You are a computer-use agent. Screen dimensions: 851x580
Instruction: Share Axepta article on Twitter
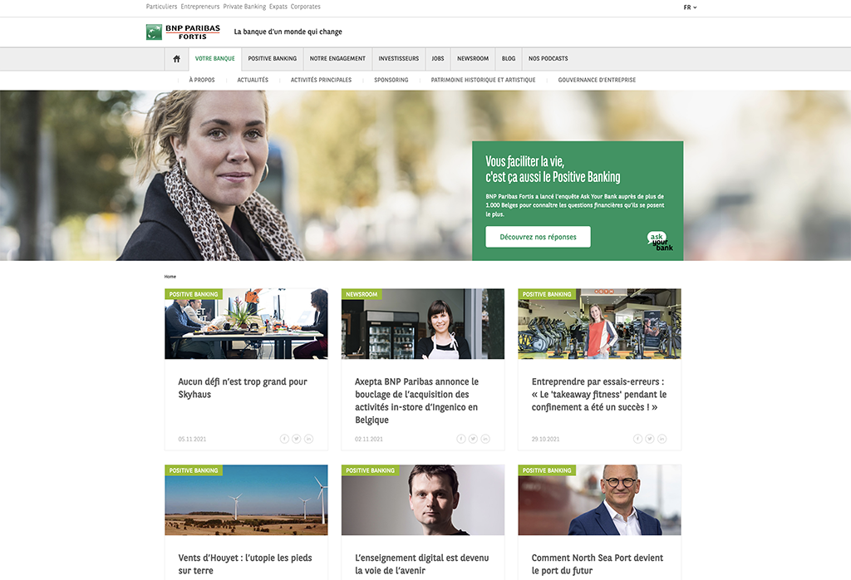tap(473, 439)
